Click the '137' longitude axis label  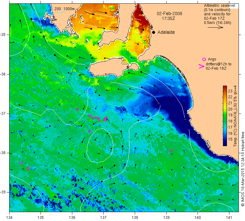point(104,218)
